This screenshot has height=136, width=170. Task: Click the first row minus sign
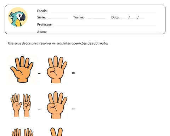pyautogui.click(x=39, y=73)
